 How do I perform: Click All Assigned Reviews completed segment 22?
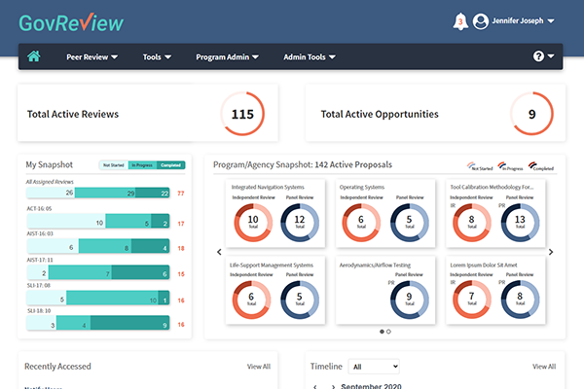153,193
